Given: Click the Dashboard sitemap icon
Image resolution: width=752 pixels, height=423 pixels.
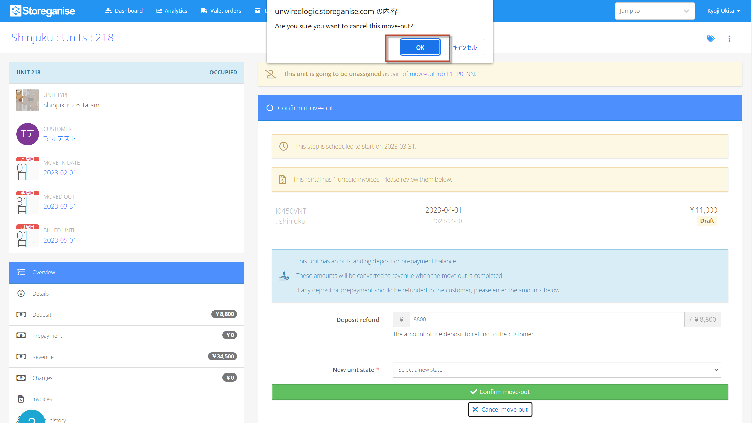Looking at the screenshot, I should 108,11.
